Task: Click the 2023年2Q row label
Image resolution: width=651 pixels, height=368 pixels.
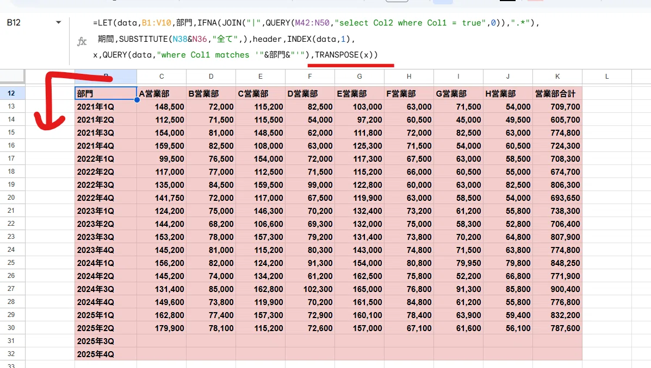Action: (106, 224)
